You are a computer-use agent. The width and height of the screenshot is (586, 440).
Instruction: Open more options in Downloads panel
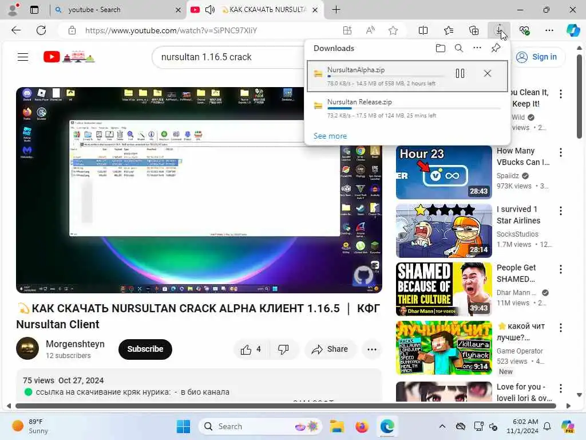pyautogui.click(x=477, y=48)
